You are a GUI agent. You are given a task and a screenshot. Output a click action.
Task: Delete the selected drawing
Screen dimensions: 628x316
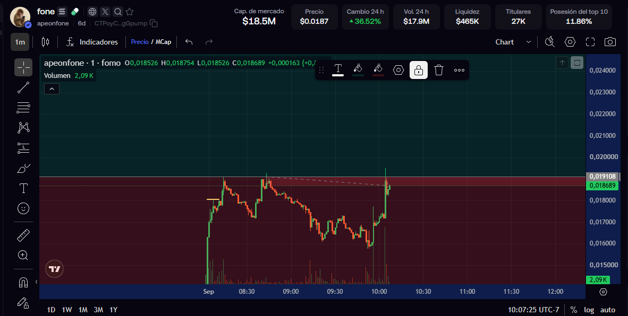(x=439, y=70)
